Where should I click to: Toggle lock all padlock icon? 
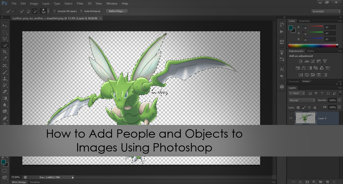pos(315,107)
